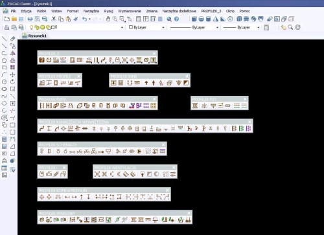Click left arrow icon in PROFILEK KOPIUJ/PRZESUŃ
Screen dimensions: 324x235
point(67,197)
